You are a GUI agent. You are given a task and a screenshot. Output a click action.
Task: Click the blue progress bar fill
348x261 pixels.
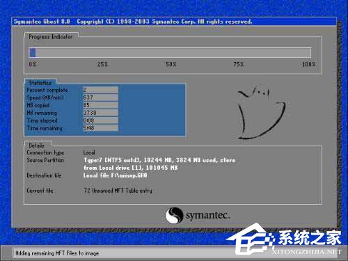coord(33,52)
